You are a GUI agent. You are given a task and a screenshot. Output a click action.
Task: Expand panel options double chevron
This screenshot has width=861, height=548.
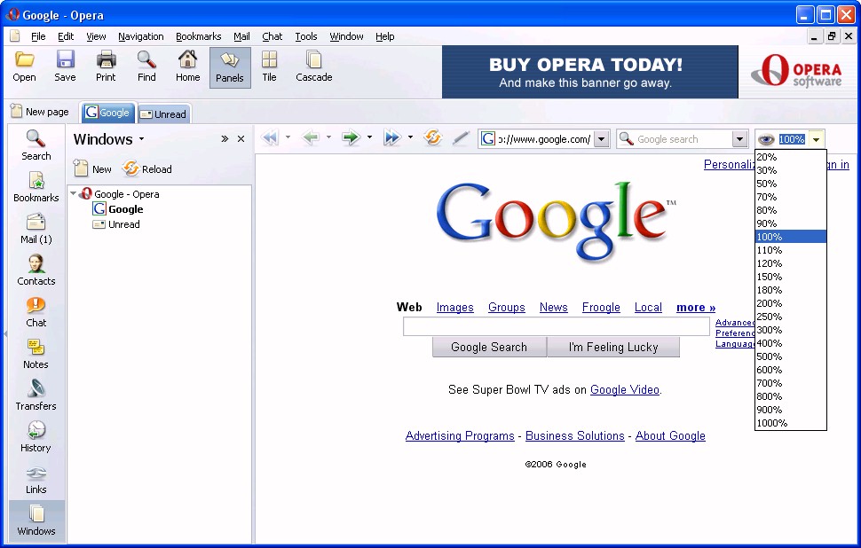click(x=225, y=139)
